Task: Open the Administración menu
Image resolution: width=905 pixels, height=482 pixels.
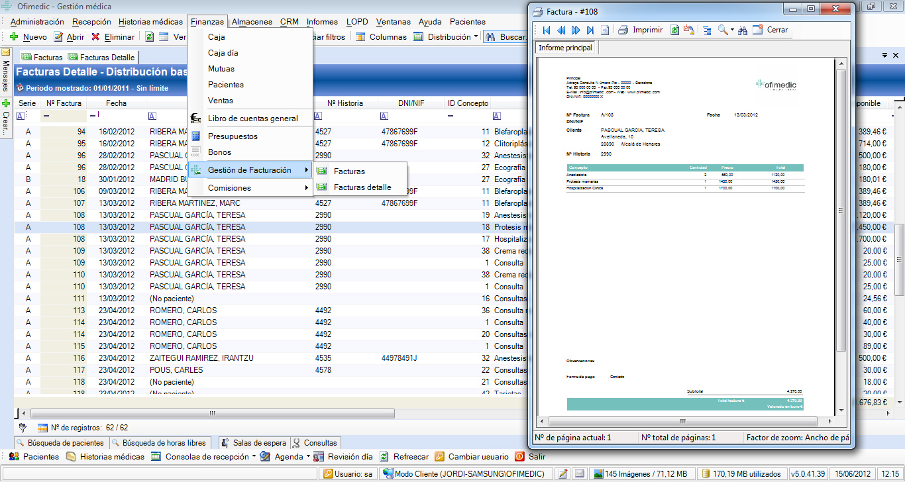Action: point(37,22)
